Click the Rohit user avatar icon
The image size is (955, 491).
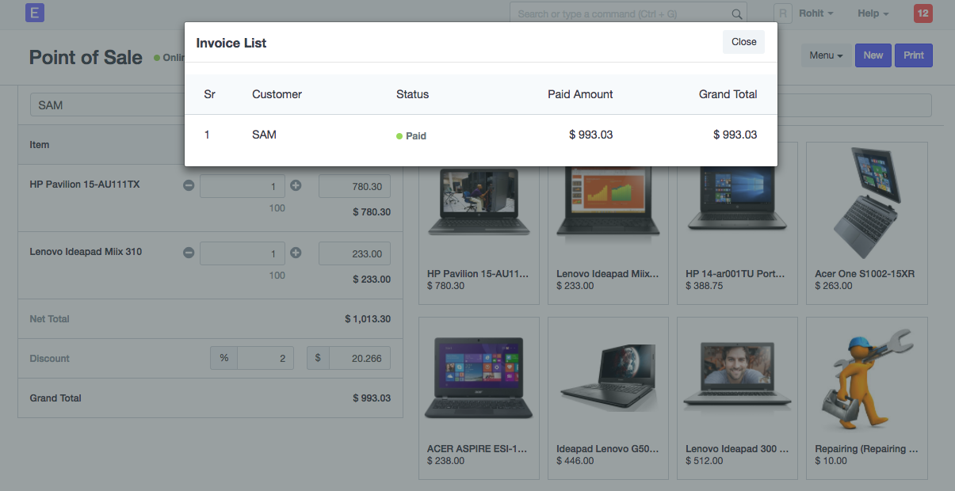[783, 13]
